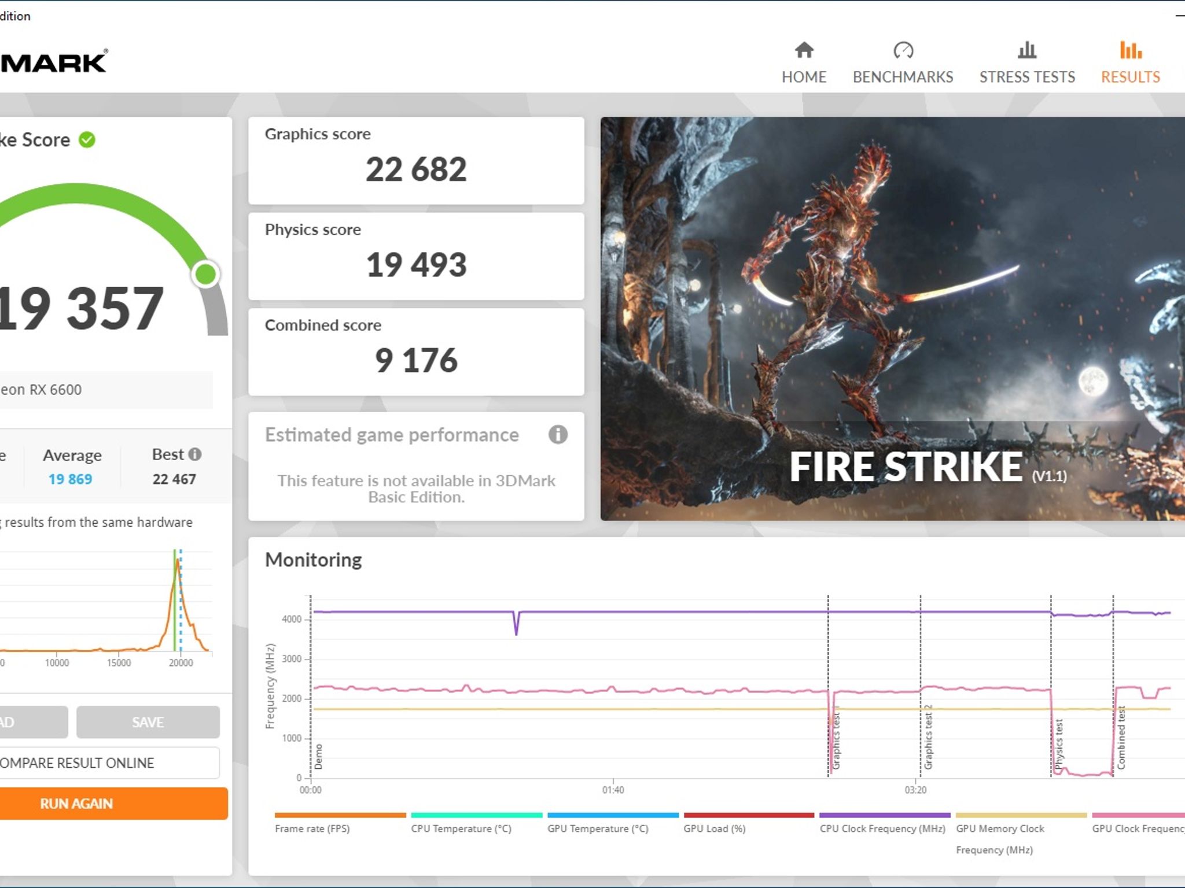Click the Graphics test 2 marker in monitoring chart
1185x888 pixels.
pyautogui.click(x=928, y=737)
